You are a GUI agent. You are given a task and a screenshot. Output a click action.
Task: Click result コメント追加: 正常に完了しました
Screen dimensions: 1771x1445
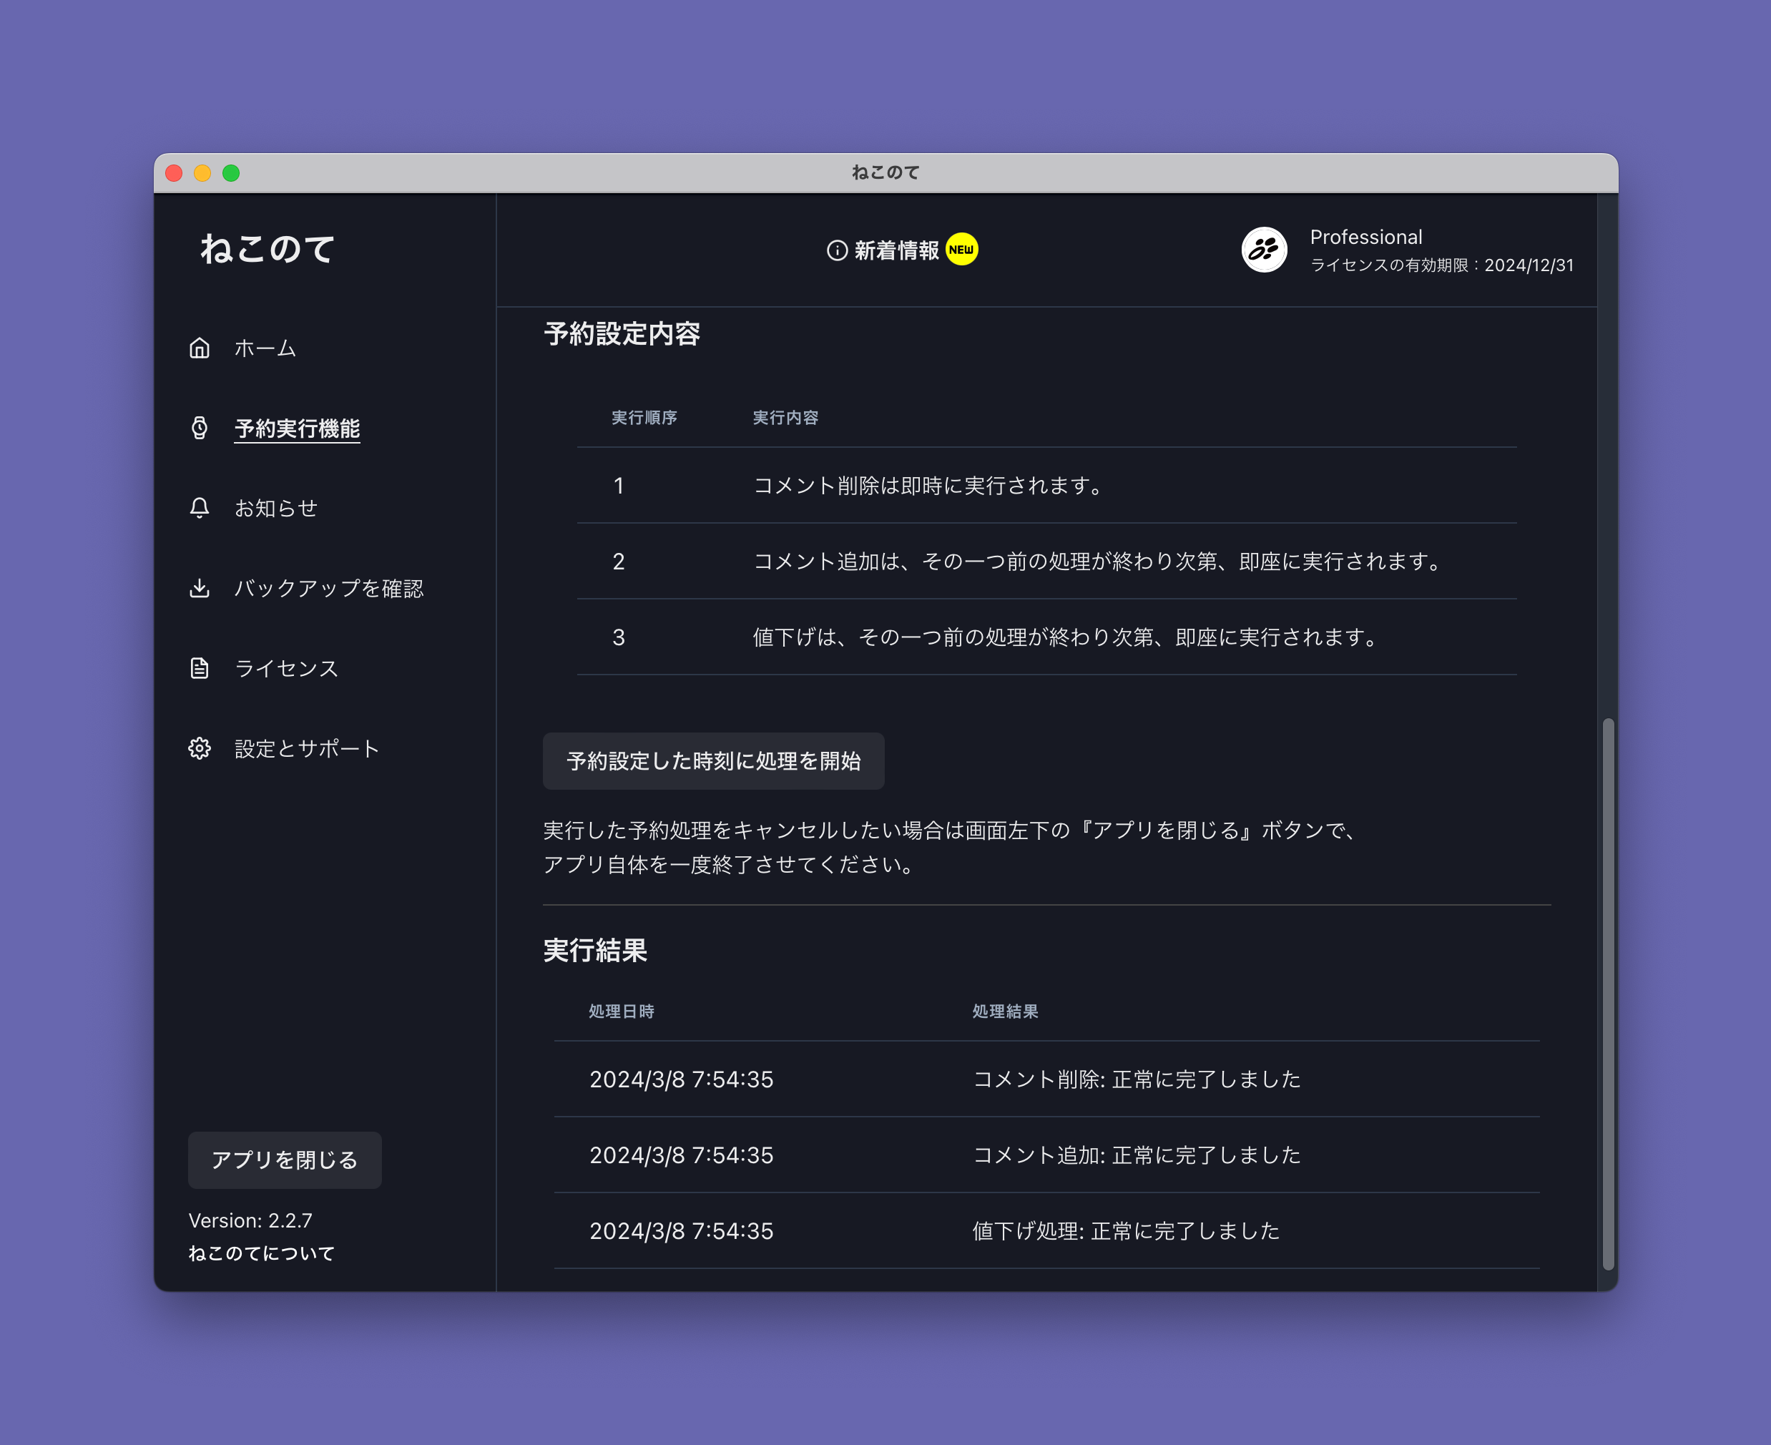(x=1137, y=1155)
